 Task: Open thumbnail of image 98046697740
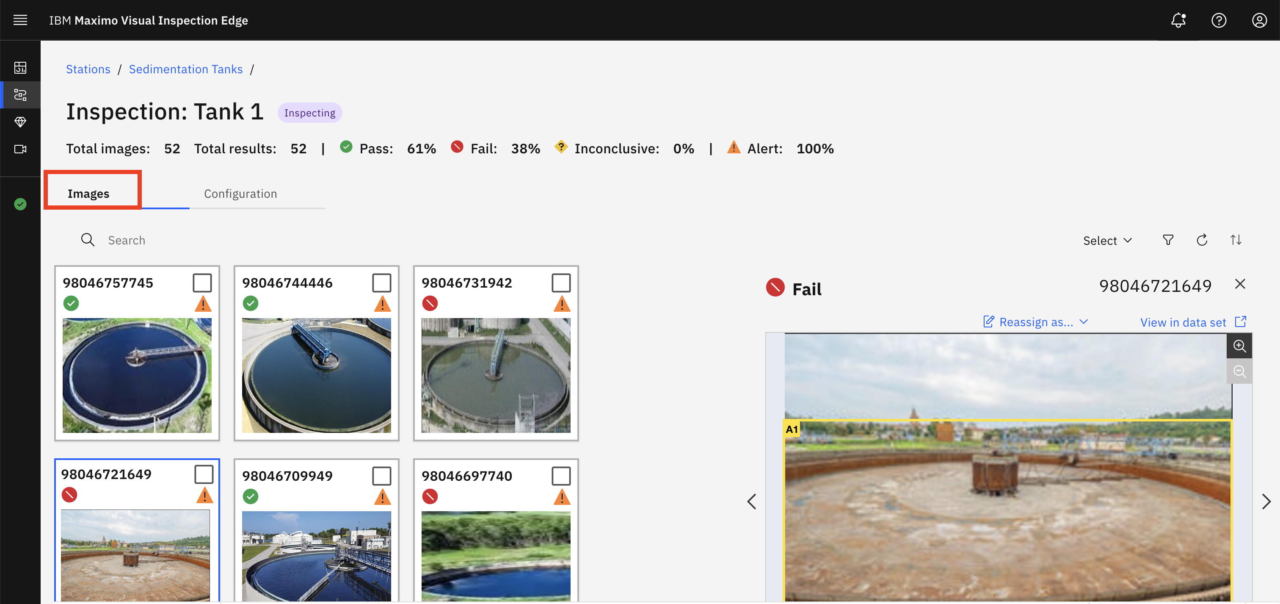[x=496, y=557]
